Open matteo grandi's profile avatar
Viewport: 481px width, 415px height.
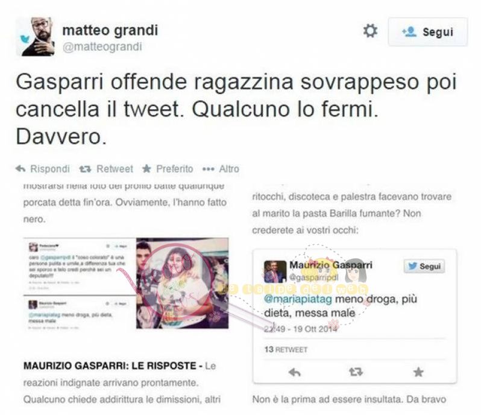[x=36, y=37]
